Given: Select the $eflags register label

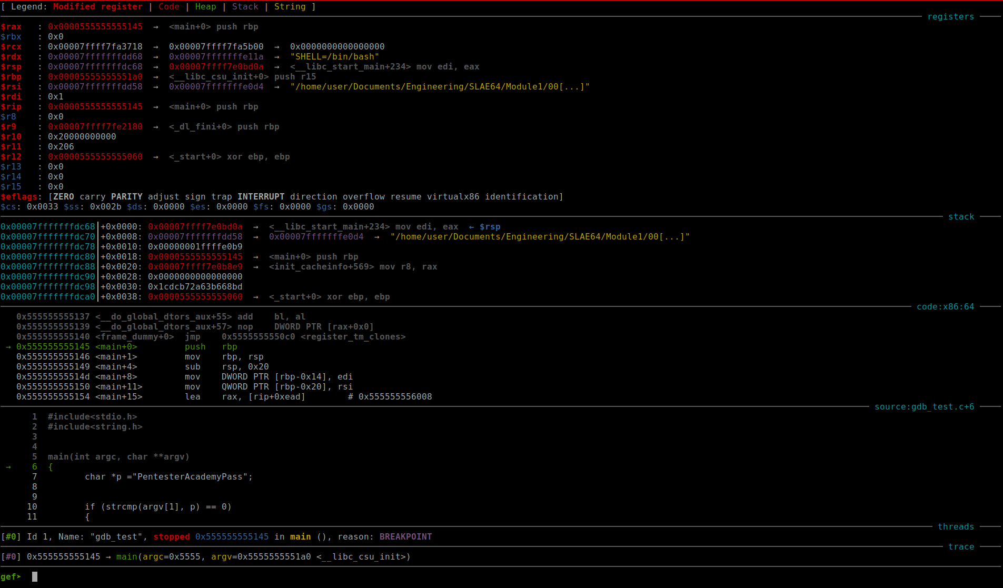Looking at the screenshot, I should [19, 197].
